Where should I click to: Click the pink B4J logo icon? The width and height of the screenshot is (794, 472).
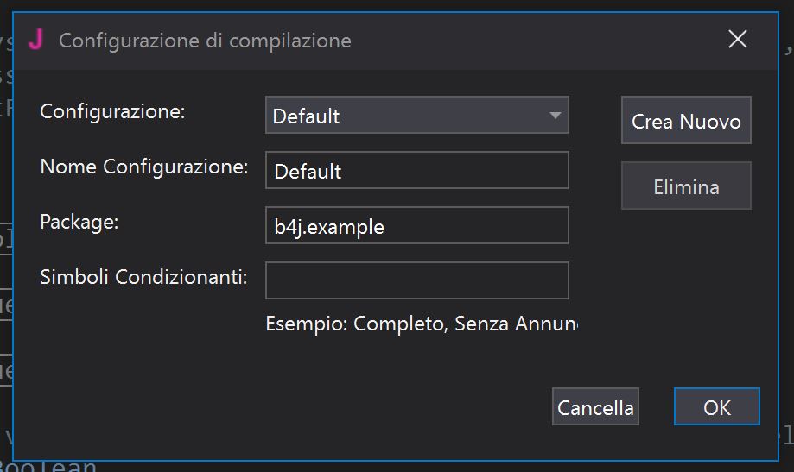tap(35, 40)
